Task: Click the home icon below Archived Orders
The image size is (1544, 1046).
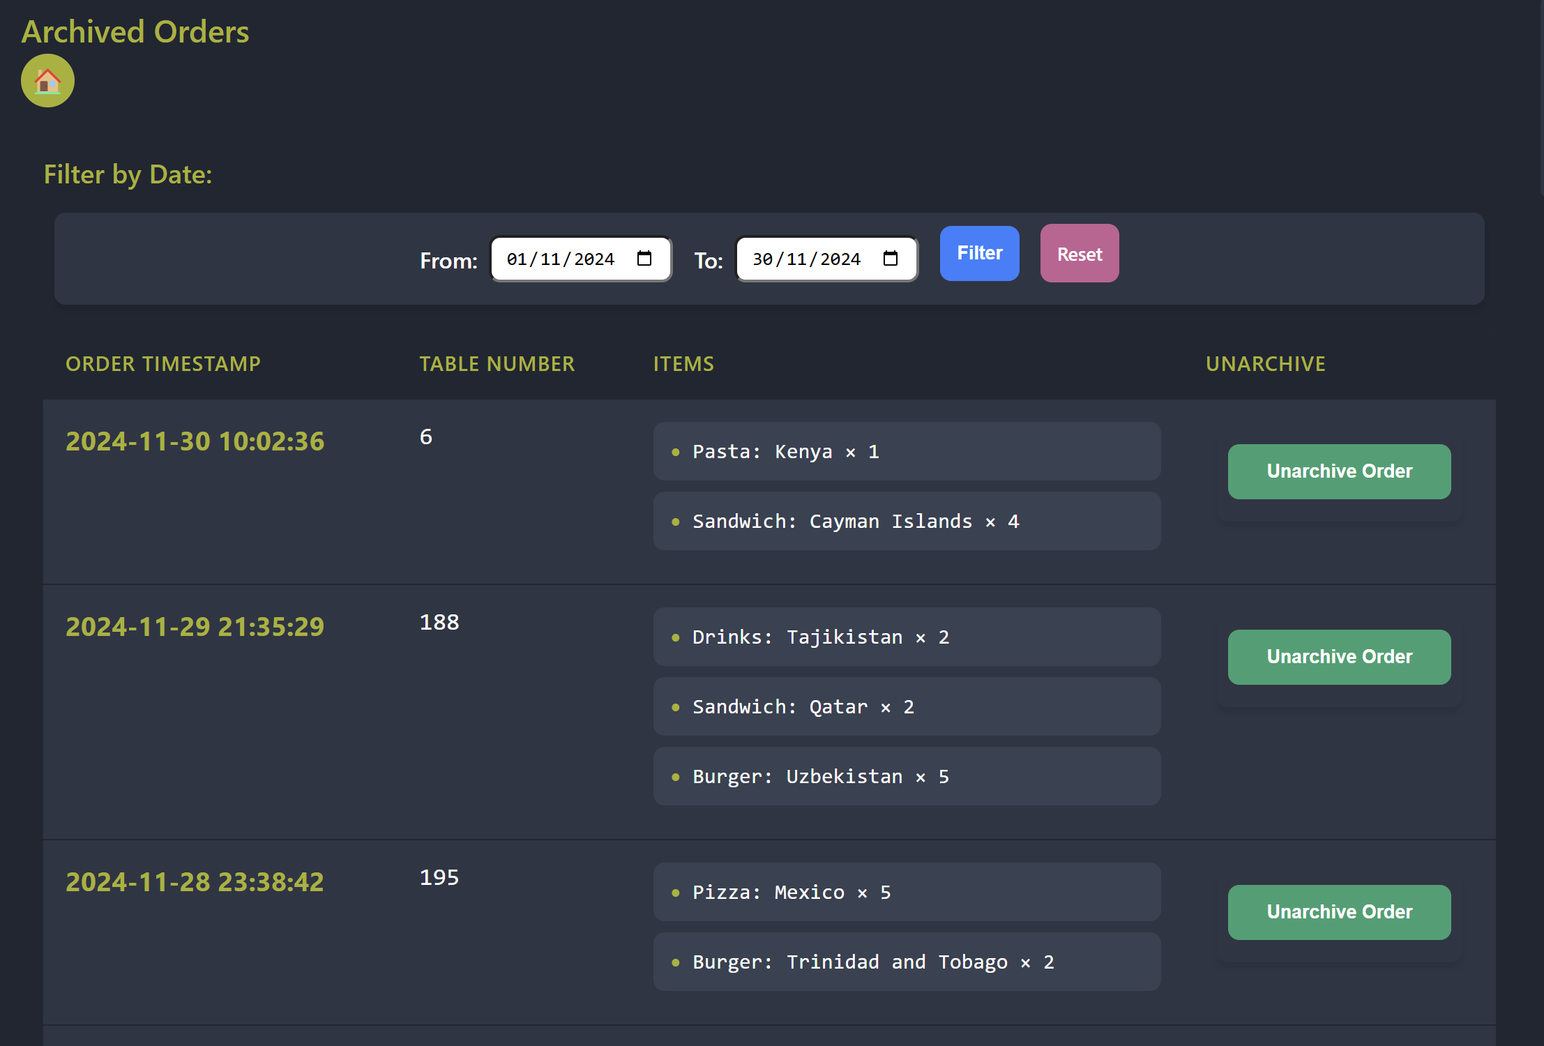Action: pos(47,80)
